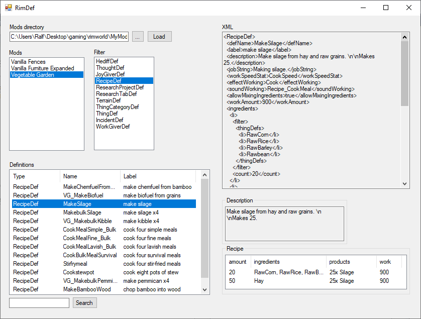
Task: Sort Definitions by the Name column header
Action: [90, 176]
